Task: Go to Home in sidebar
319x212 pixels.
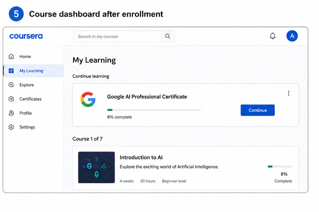Action: [x=33, y=56]
